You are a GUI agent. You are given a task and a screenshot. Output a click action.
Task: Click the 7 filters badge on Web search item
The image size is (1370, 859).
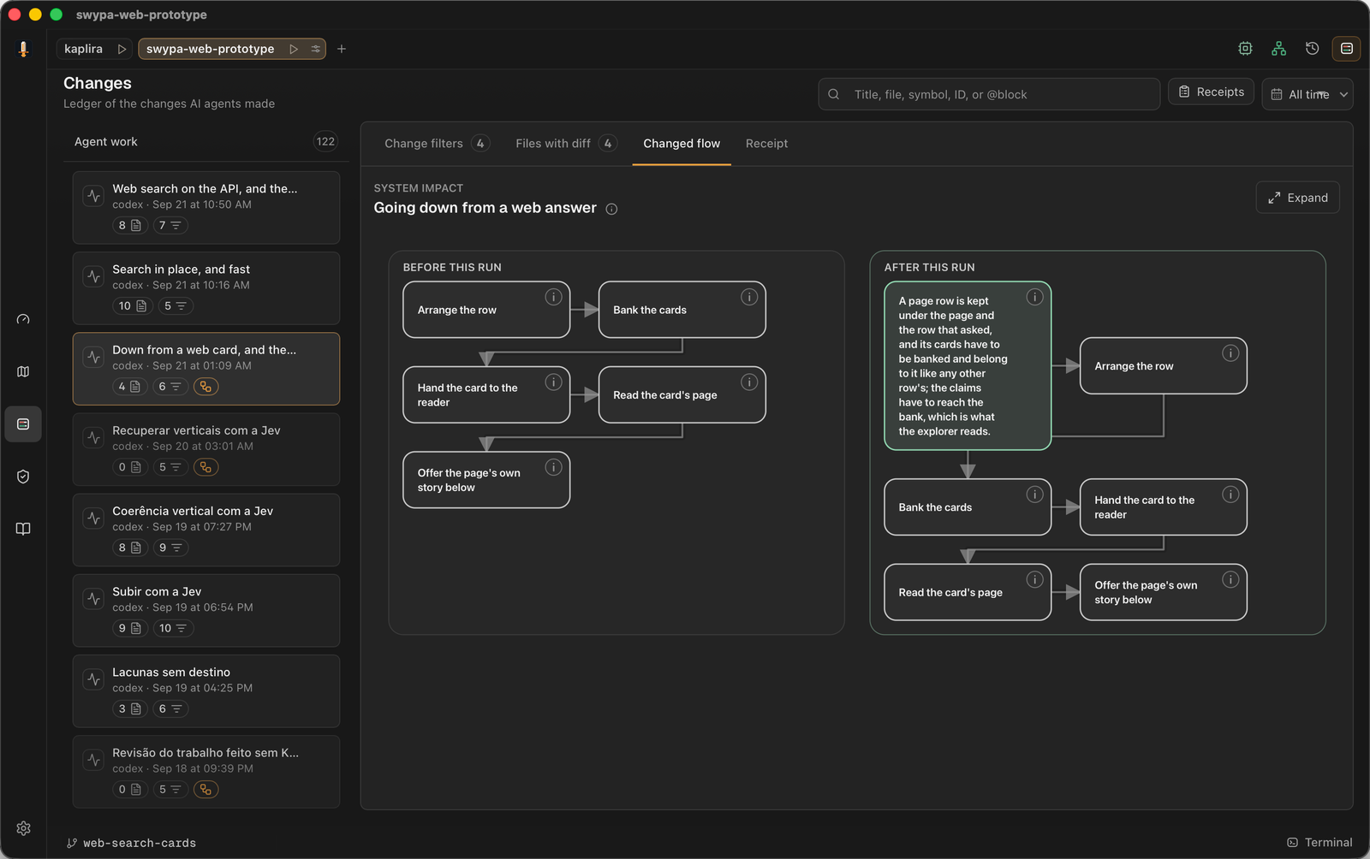170,225
